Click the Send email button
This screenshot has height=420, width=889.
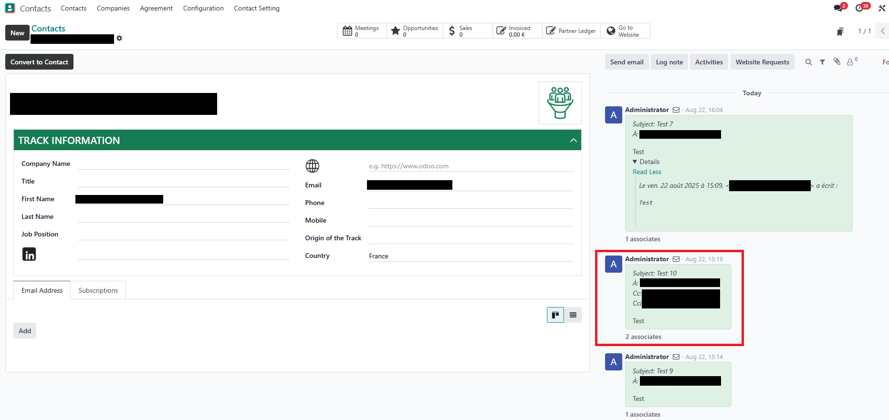point(627,62)
